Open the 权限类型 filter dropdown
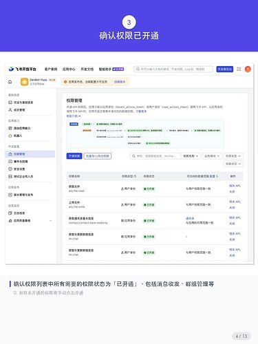Viewport: 258px width, 344px height. (x=233, y=156)
